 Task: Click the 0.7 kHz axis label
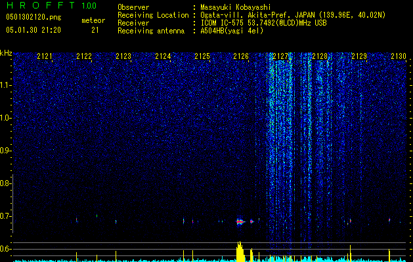click(5, 216)
